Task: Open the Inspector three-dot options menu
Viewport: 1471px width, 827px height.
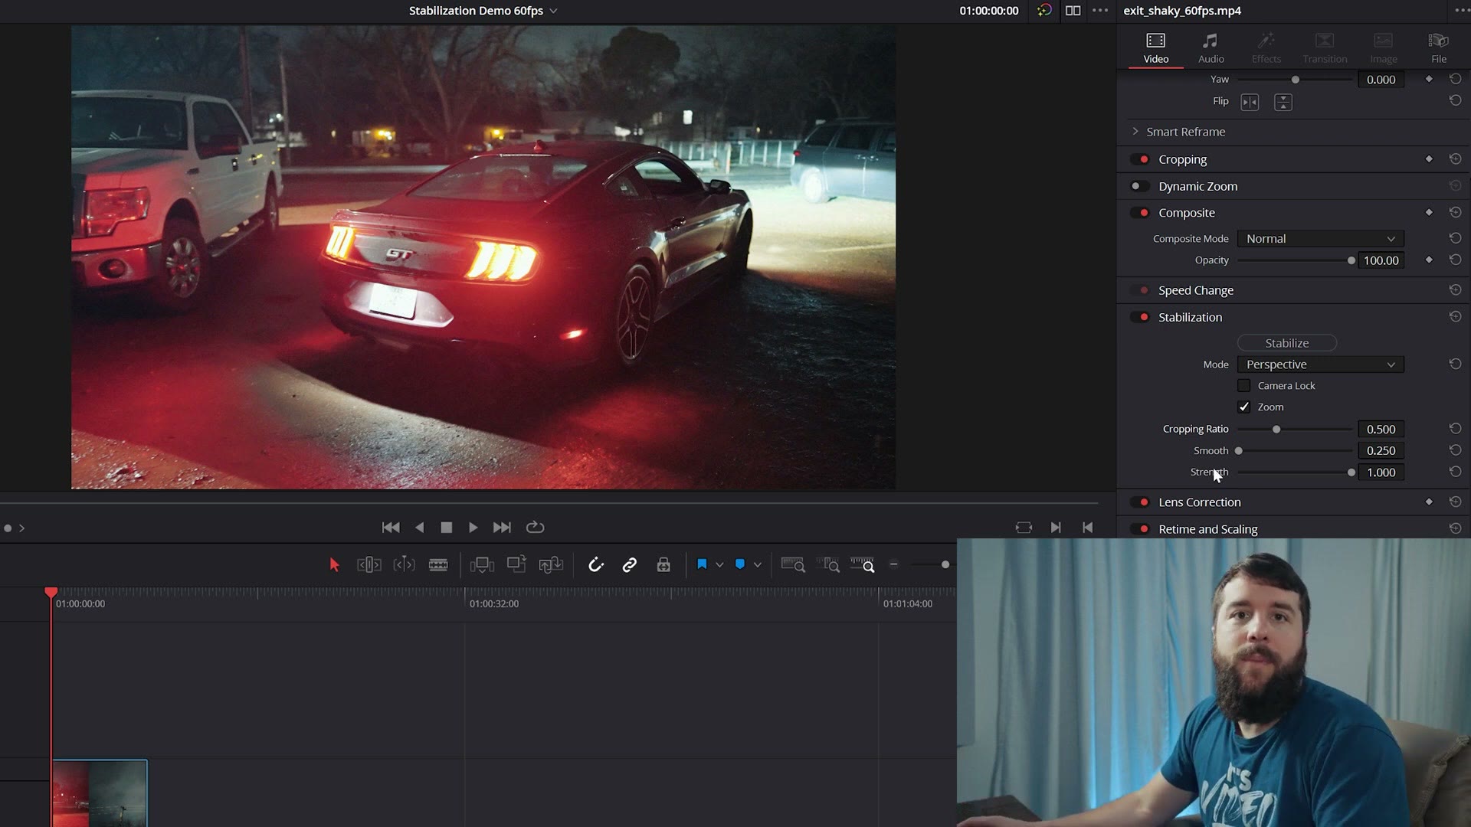Action: (x=1460, y=11)
